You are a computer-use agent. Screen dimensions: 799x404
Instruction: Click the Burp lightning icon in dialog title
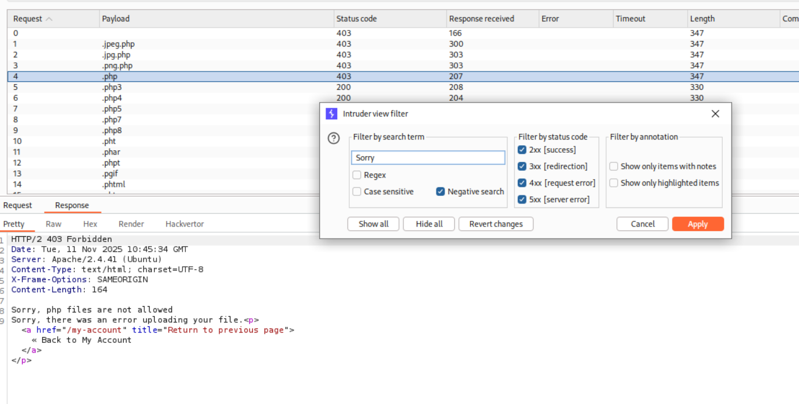pos(331,114)
